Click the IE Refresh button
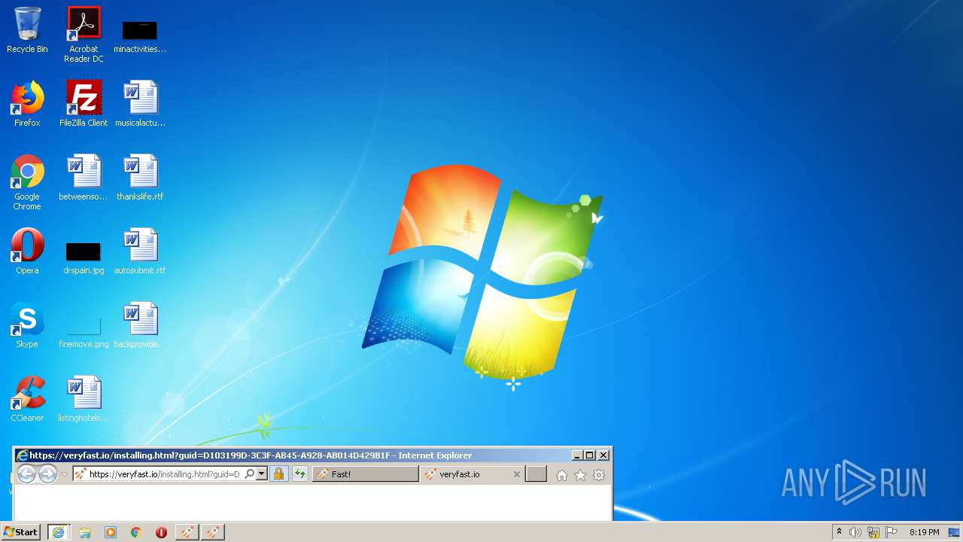The image size is (963, 542). pyautogui.click(x=299, y=474)
